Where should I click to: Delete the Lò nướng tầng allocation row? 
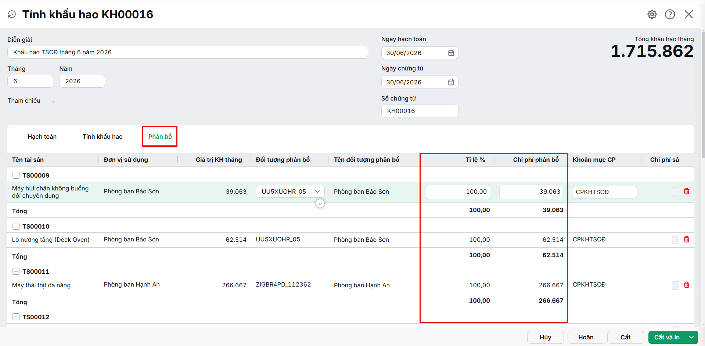click(686, 239)
